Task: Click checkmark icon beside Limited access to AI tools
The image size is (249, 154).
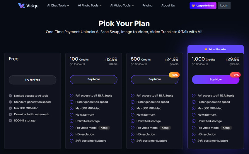Action: coord(11,96)
